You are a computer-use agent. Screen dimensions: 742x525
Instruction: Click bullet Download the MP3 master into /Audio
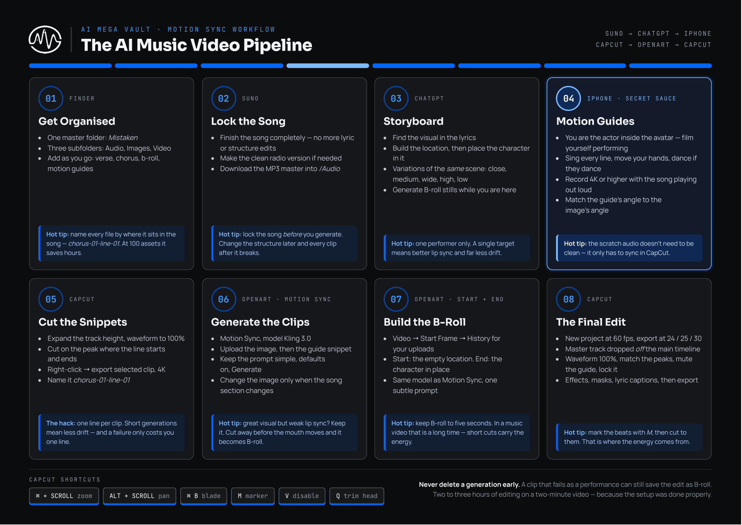[280, 169]
